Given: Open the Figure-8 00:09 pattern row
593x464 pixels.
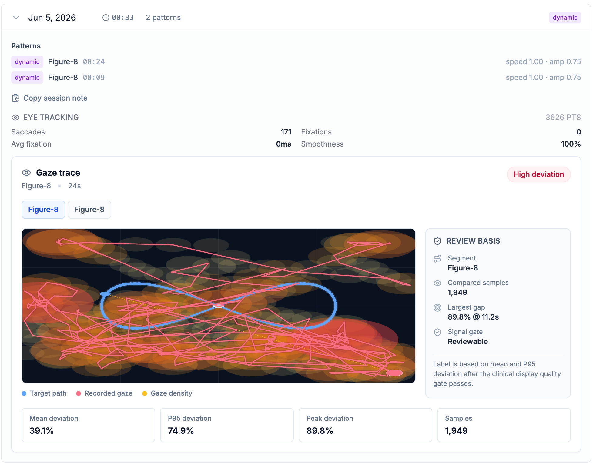Looking at the screenshot, I should [x=296, y=78].
